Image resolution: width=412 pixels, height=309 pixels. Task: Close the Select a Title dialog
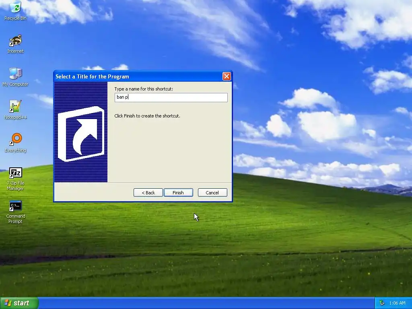click(227, 76)
